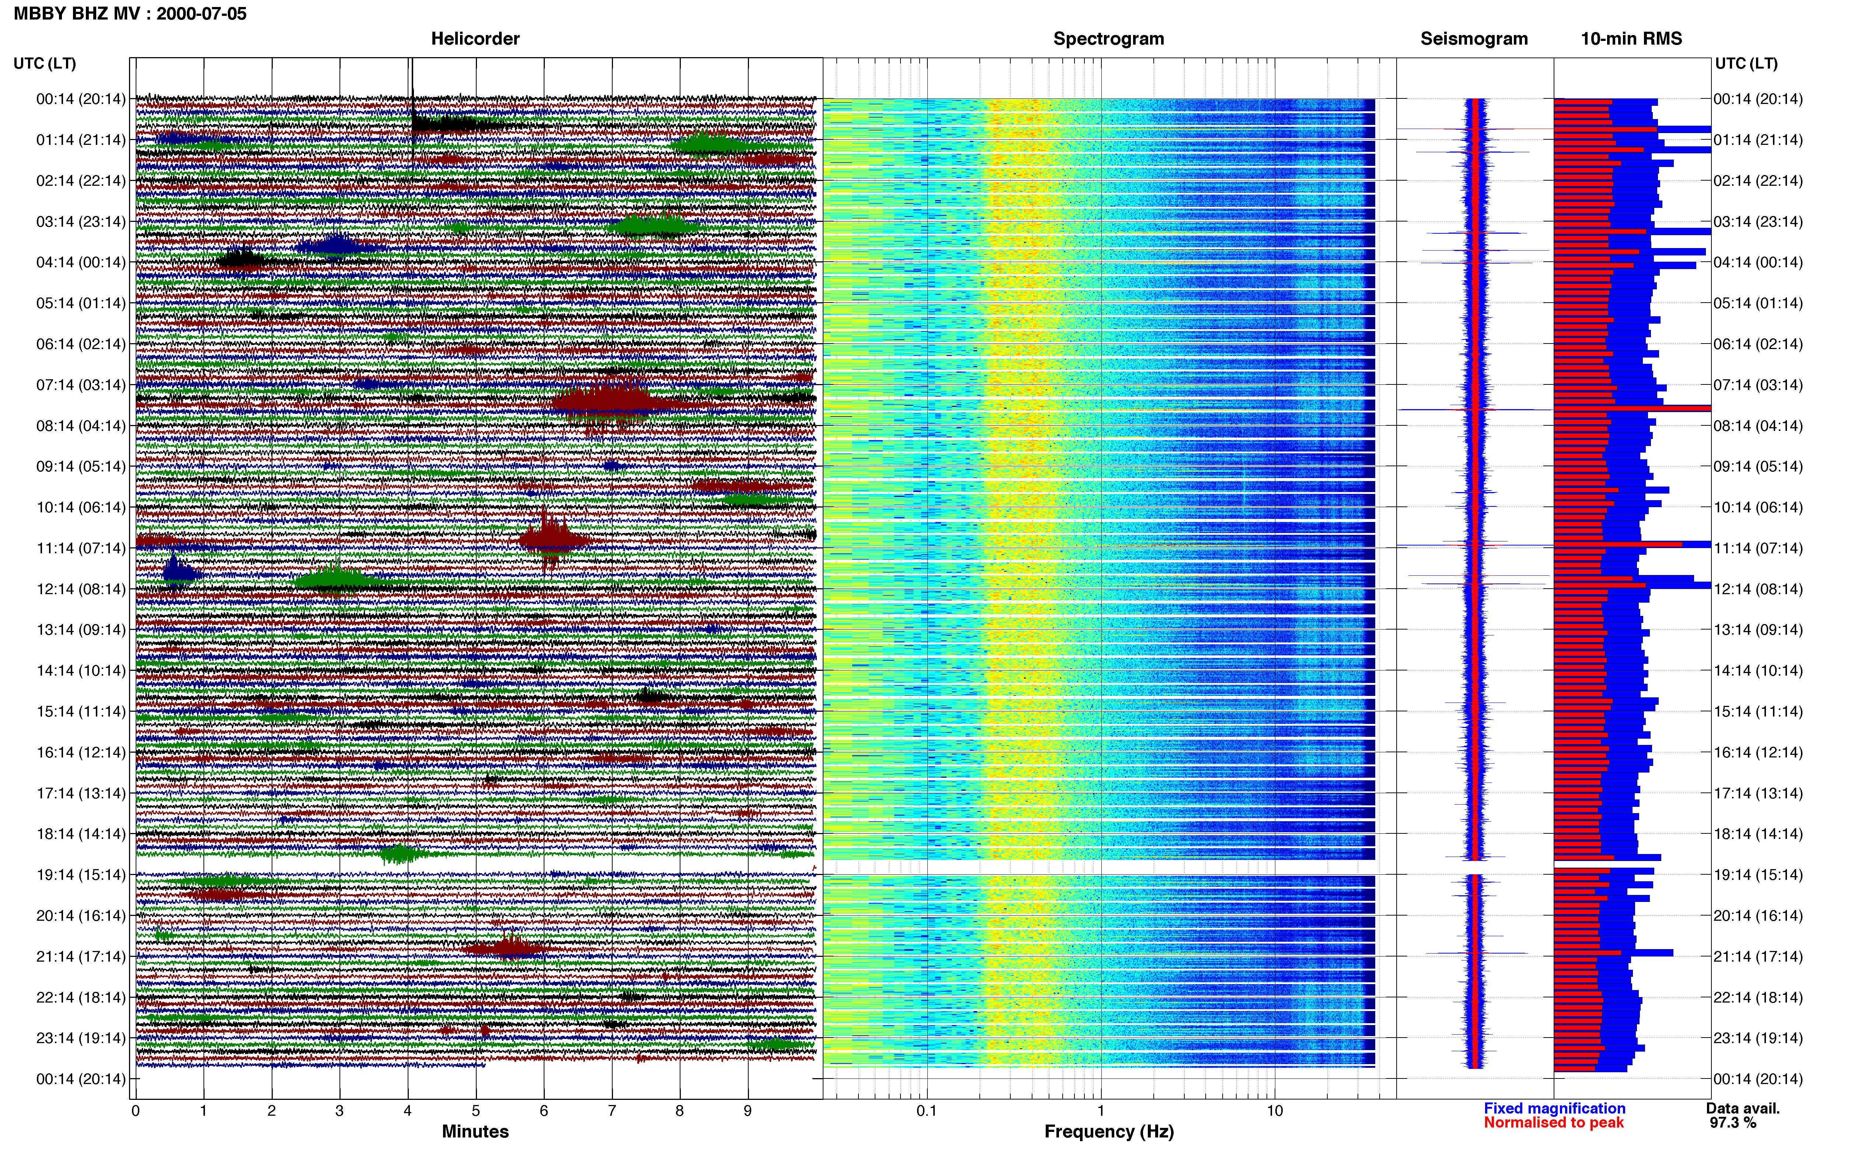1850x1157 pixels.
Task: Click the 97.3 % availability value
Action: 1733,1123
